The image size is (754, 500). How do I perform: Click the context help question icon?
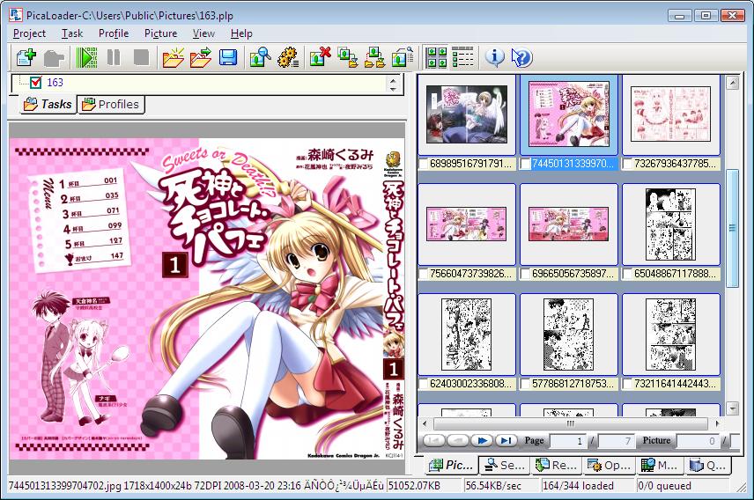(521, 58)
